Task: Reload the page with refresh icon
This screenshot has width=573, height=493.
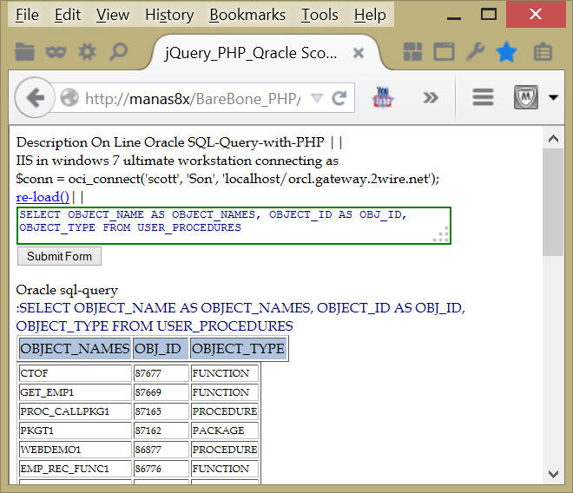Action: (x=339, y=98)
